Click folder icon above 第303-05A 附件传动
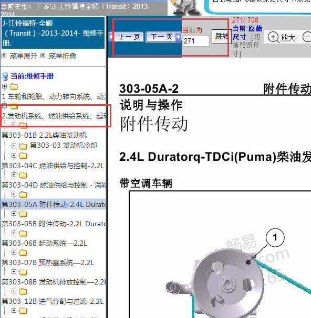311x318 pixels. (x=23, y=194)
